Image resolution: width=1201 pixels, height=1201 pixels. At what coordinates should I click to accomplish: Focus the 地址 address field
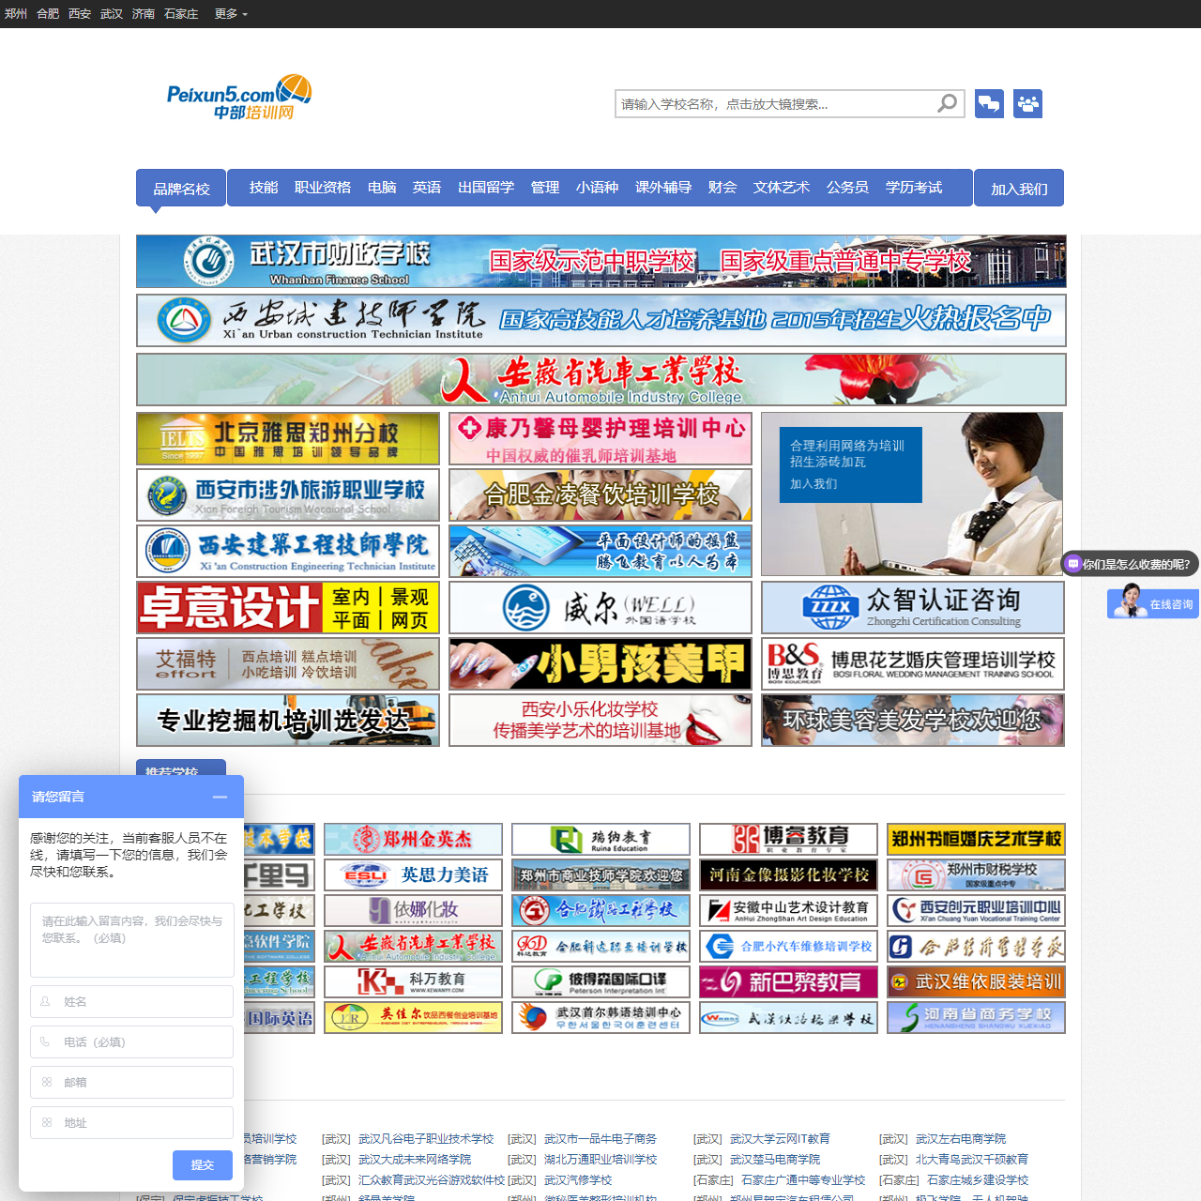(131, 1123)
